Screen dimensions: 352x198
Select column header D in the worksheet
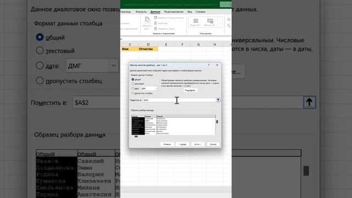148,45
